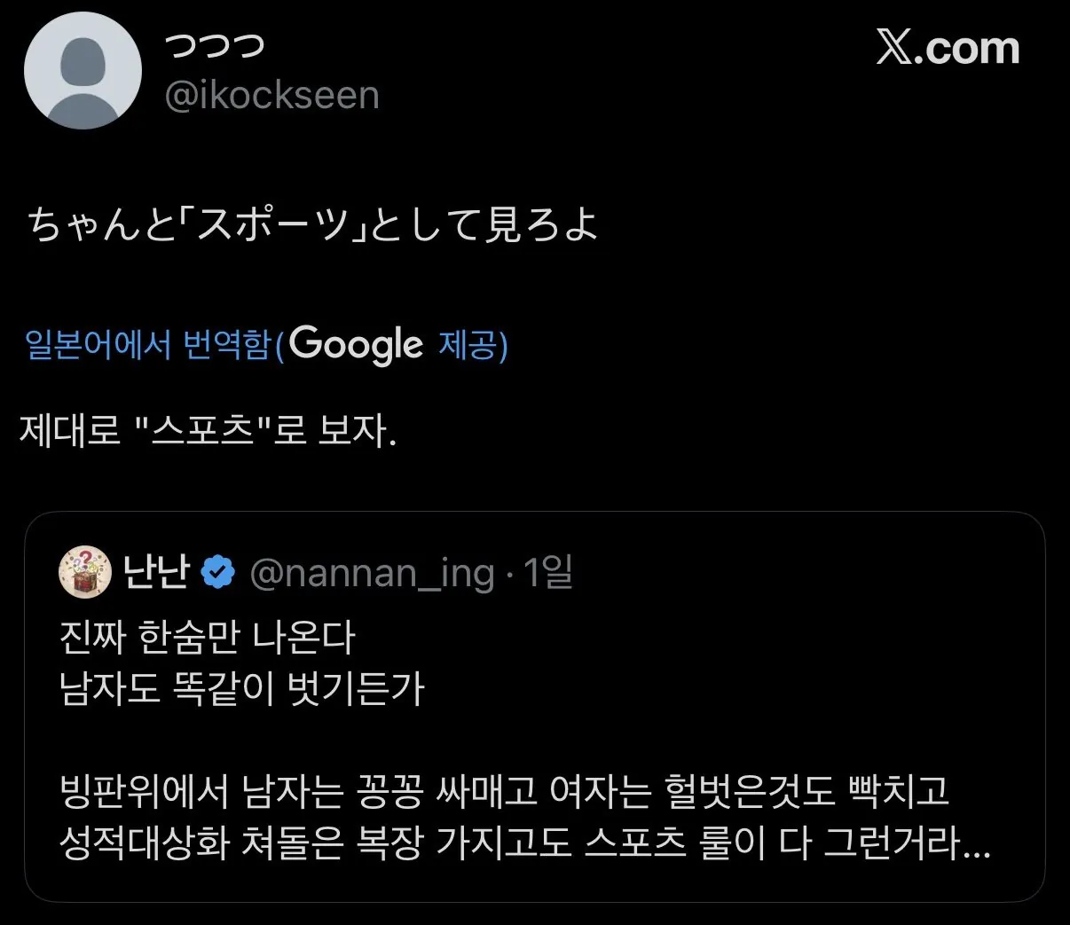Click the gray default profile avatar
This screenshot has width=1070, height=925.
(83, 71)
